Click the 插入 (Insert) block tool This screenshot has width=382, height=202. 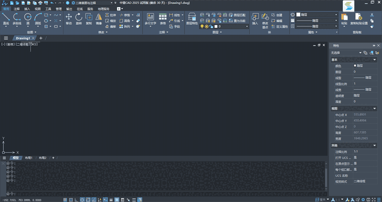coord(255,19)
